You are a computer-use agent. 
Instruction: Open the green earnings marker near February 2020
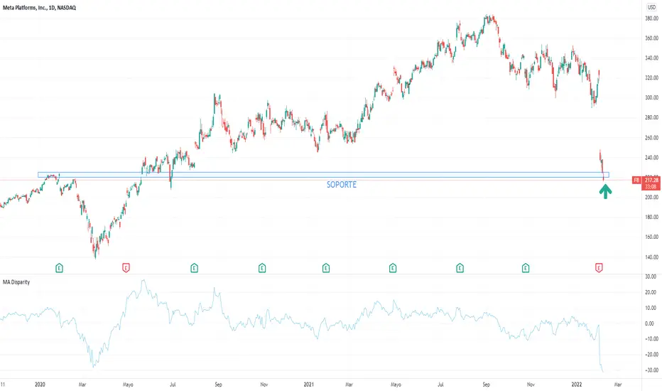pyautogui.click(x=59, y=267)
